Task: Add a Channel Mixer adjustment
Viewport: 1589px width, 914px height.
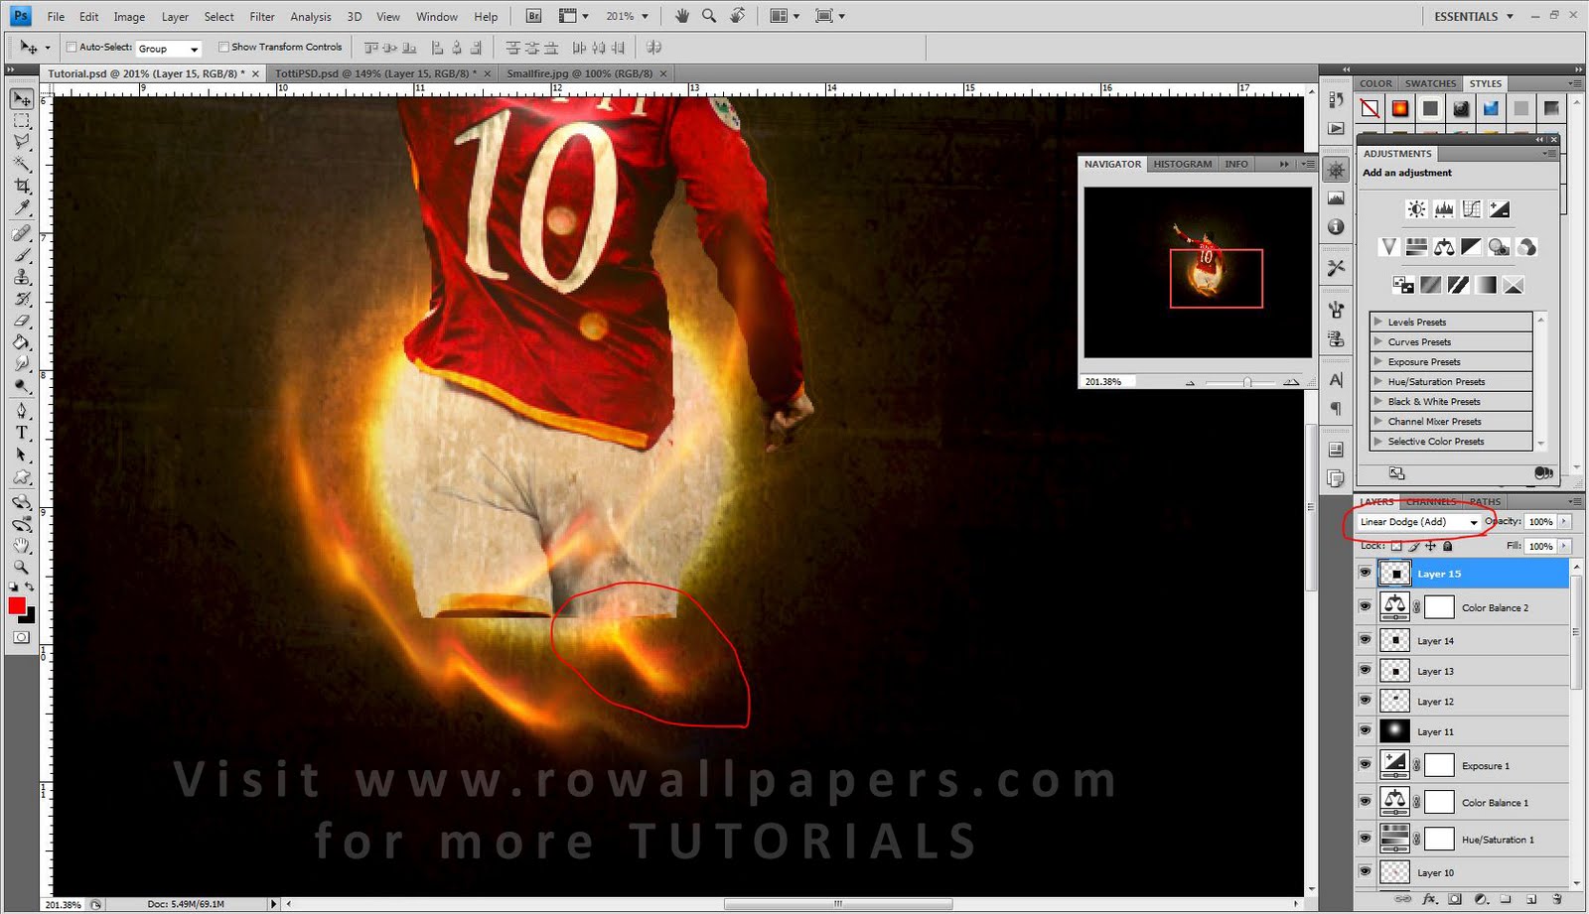Action: coord(1527,246)
